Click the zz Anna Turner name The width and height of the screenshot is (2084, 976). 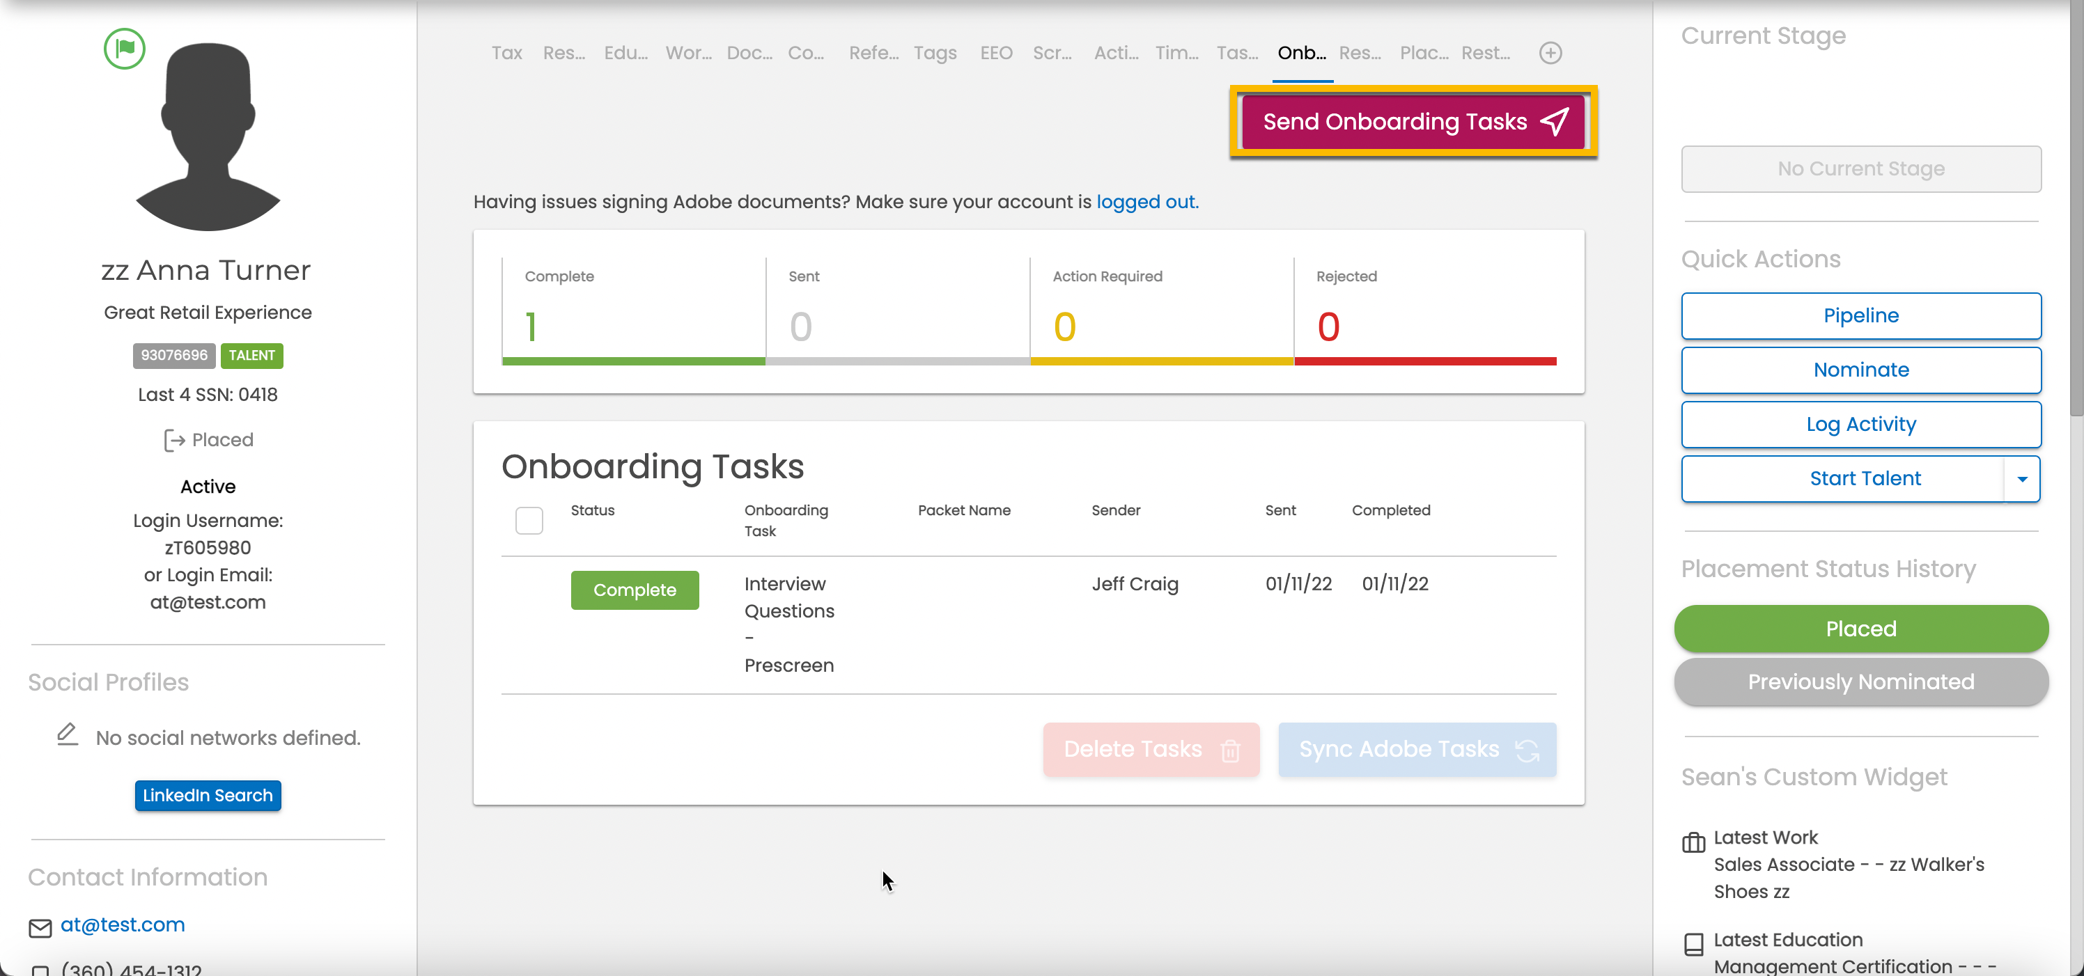[205, 270]
